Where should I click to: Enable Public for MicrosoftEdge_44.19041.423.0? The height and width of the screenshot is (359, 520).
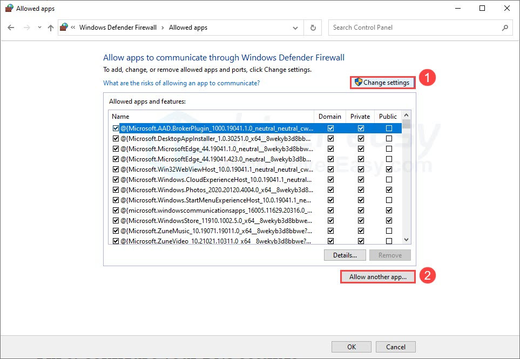click(x=389, y=159)
